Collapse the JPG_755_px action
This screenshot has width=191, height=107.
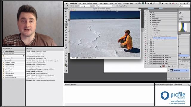(x=151, y=26)
